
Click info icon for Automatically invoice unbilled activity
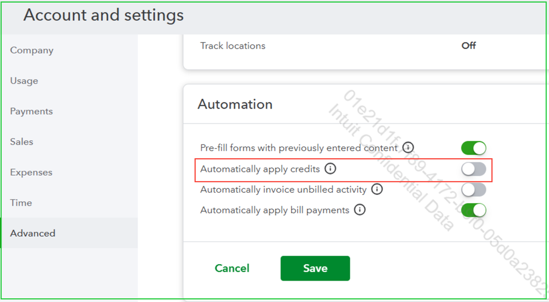(x=377, y=189)
